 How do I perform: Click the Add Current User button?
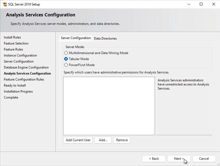pyautogui.click(x=78, y=140)
